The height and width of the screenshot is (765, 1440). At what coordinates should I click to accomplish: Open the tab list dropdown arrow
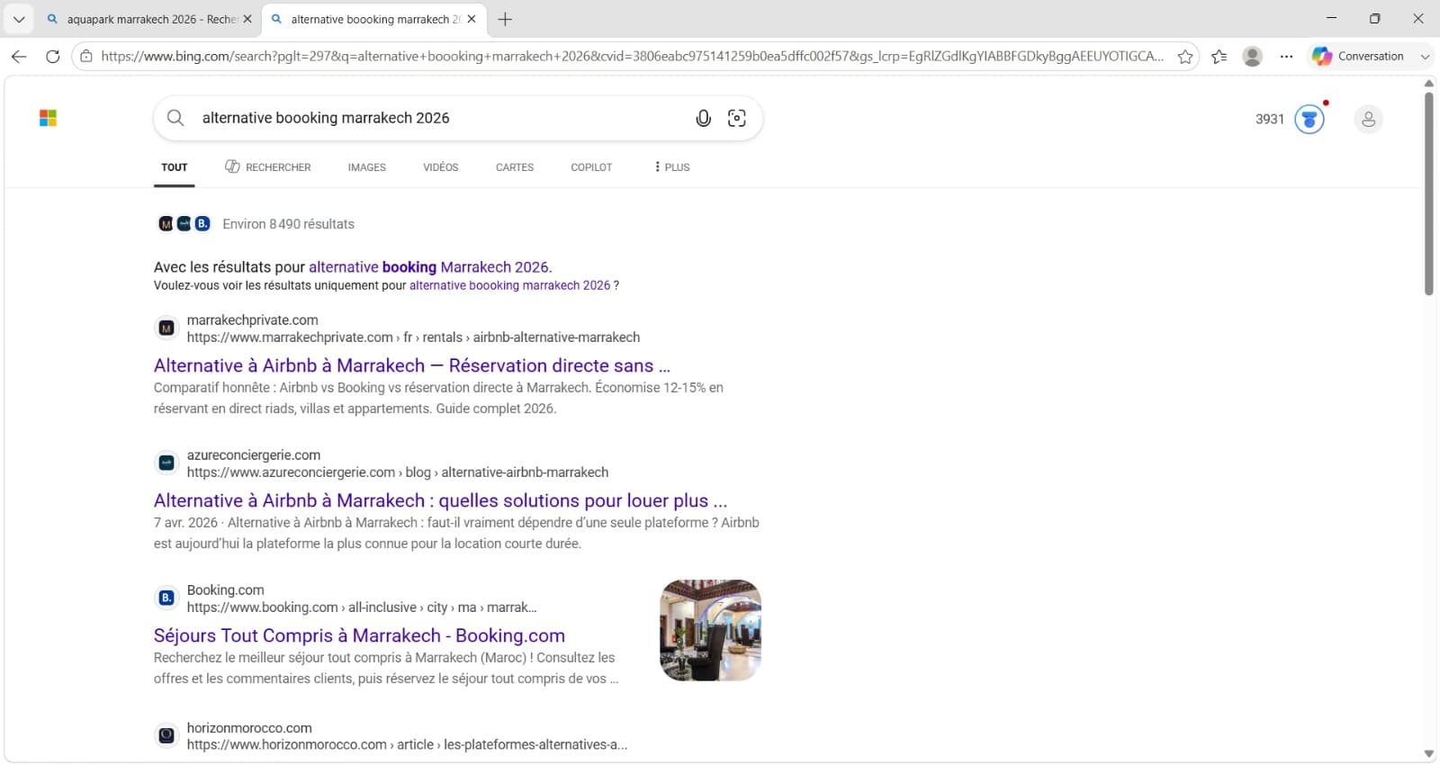18,19
